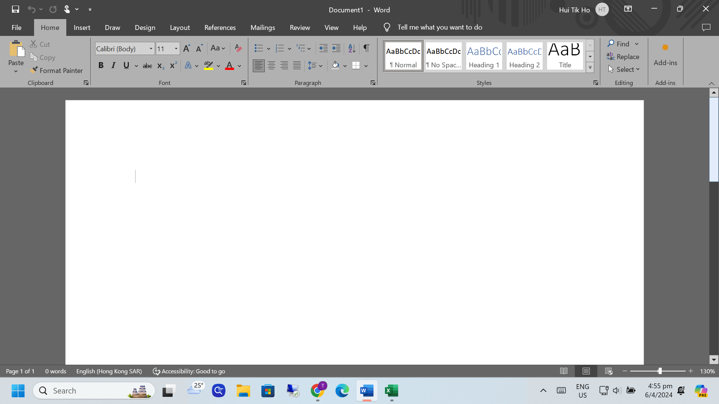The height and width of the screenshot is (404, 719).
Task: Click the Clear All Formatting icon
Action: pyautogui.click(x=238, y=48)
